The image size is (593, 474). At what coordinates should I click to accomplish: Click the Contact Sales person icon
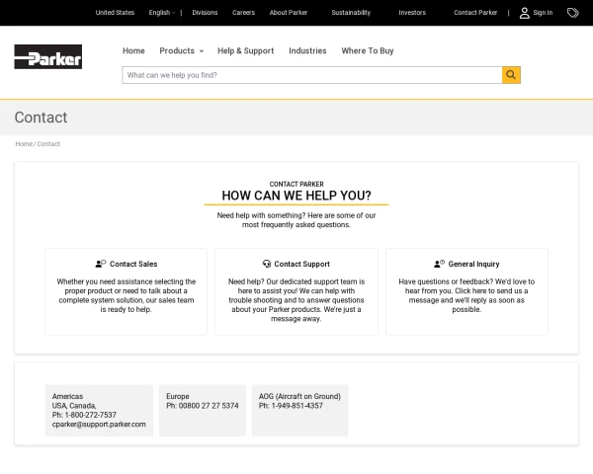[101, 264]
